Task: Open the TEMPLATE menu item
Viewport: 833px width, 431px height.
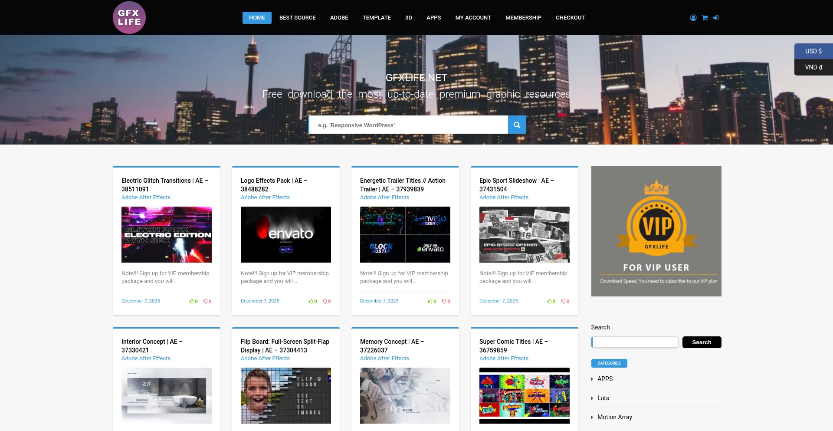Action: [x=377, y=18]
